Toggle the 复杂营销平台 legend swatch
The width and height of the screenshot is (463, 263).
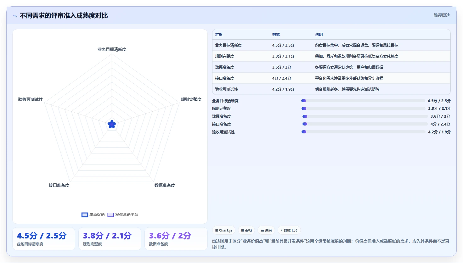coord(110,215)
